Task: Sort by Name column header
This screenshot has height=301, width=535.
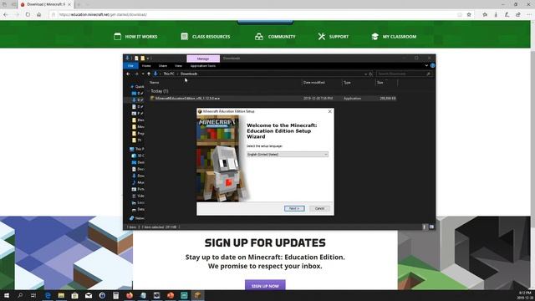Action: (154, 83)
